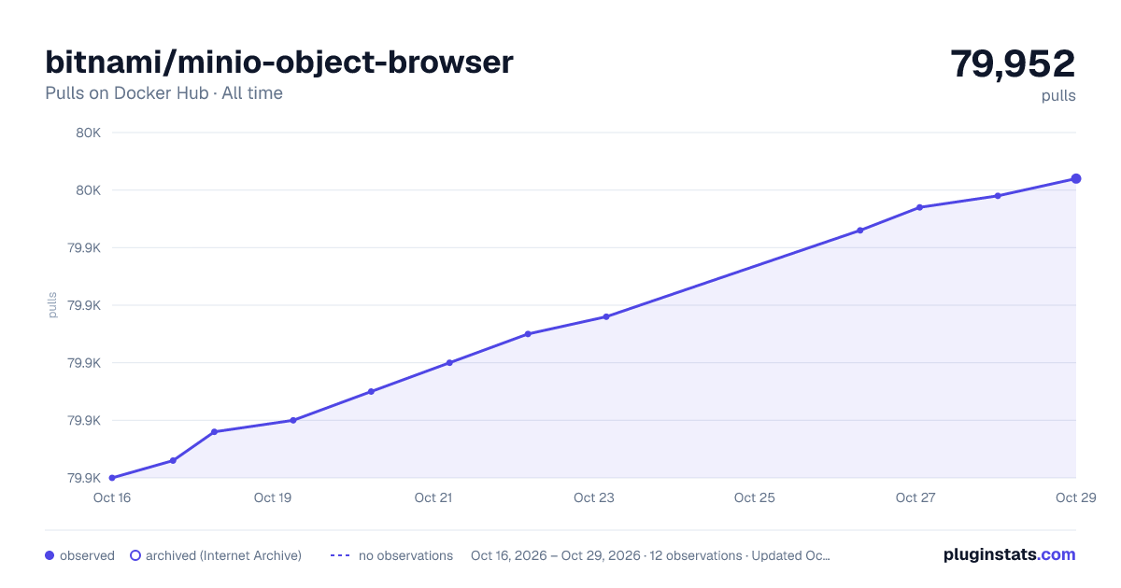
Task: Select the data point above Oct 21 label
Action: [449, 362]
